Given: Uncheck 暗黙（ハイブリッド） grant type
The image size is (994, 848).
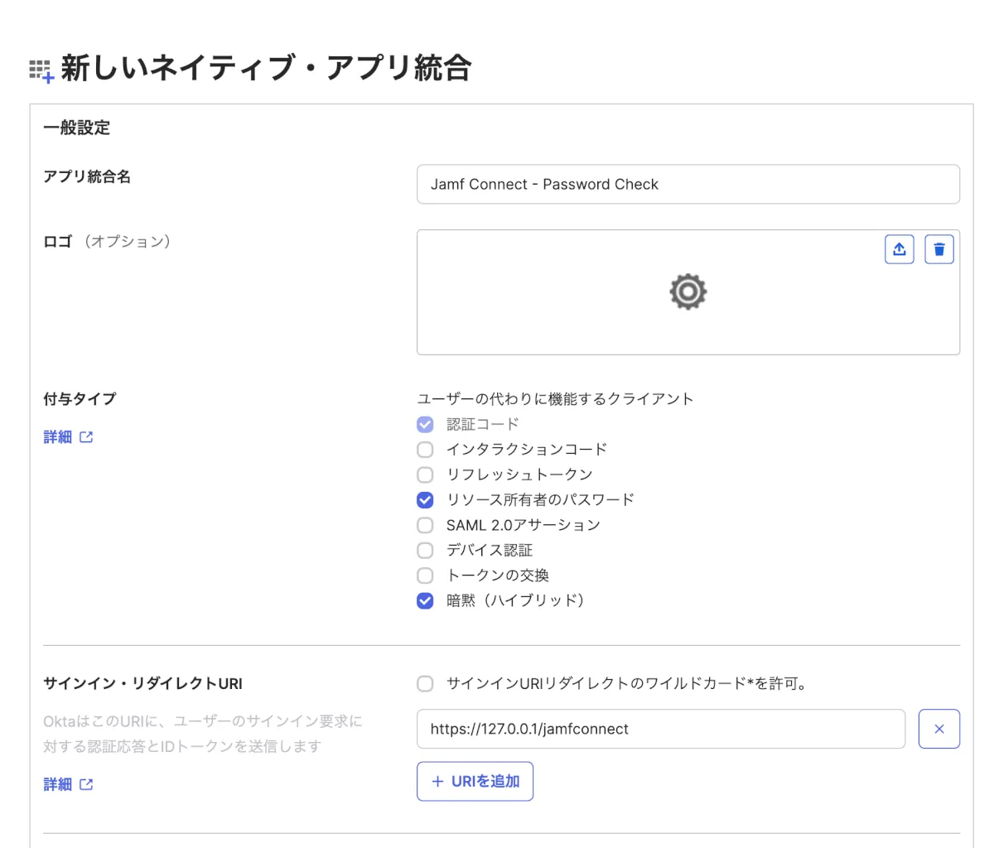Looking at the screenshot, I should click(425, 600).
